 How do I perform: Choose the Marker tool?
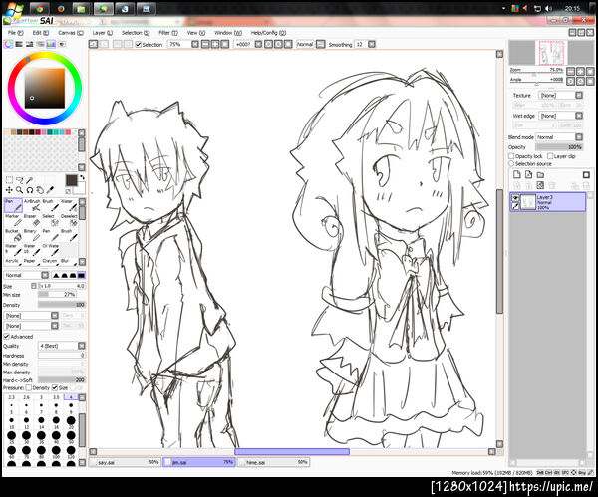[13, 220]
